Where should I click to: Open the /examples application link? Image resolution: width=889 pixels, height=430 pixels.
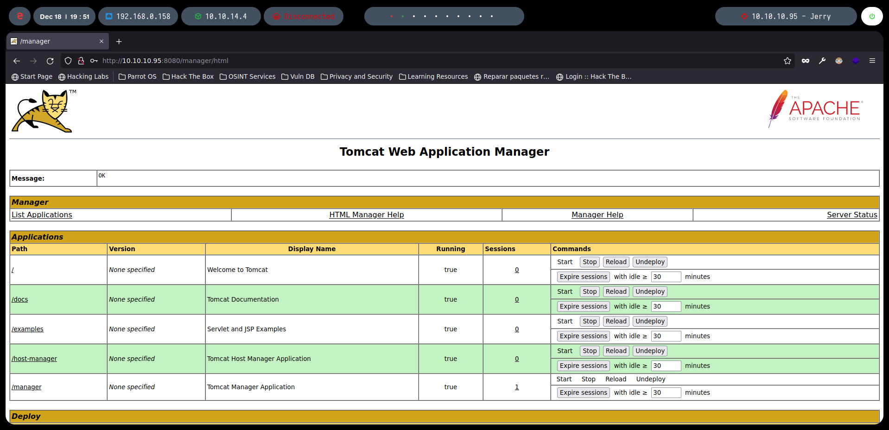(27, 329)
